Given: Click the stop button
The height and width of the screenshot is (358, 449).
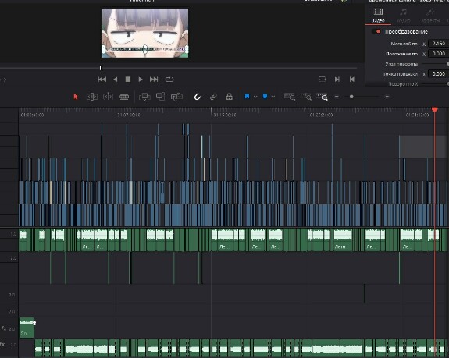Looking at the screenshot, I should point(128,80).
